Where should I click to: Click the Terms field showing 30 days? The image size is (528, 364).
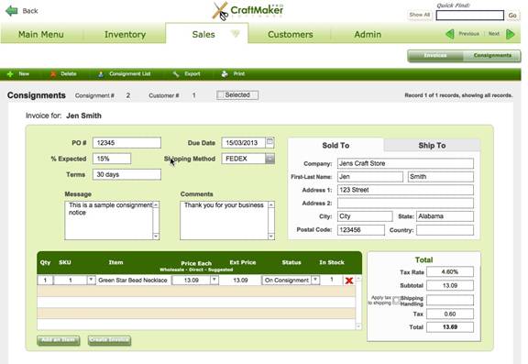click(x=126, y=174)
